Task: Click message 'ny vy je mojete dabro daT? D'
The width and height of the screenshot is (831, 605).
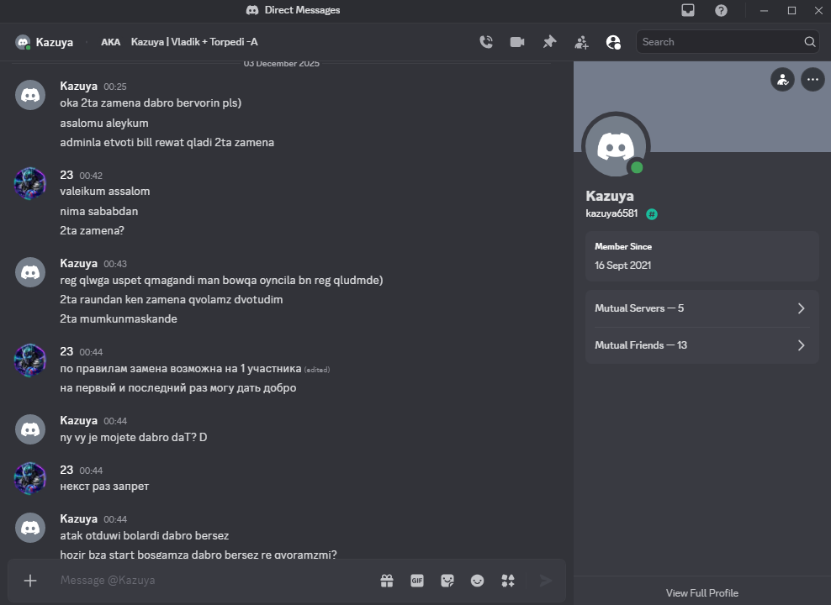Action: point(134,437)
